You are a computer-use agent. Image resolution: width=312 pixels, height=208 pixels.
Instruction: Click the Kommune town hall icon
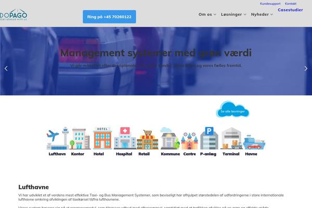pos(170,138)
